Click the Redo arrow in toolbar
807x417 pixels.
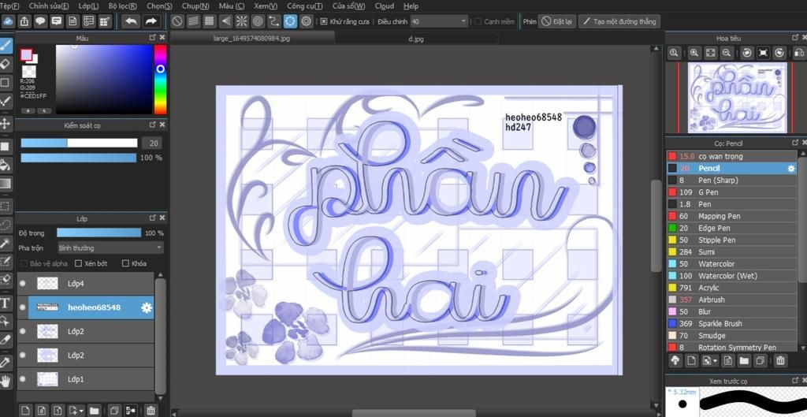click(x=151, y=21)
